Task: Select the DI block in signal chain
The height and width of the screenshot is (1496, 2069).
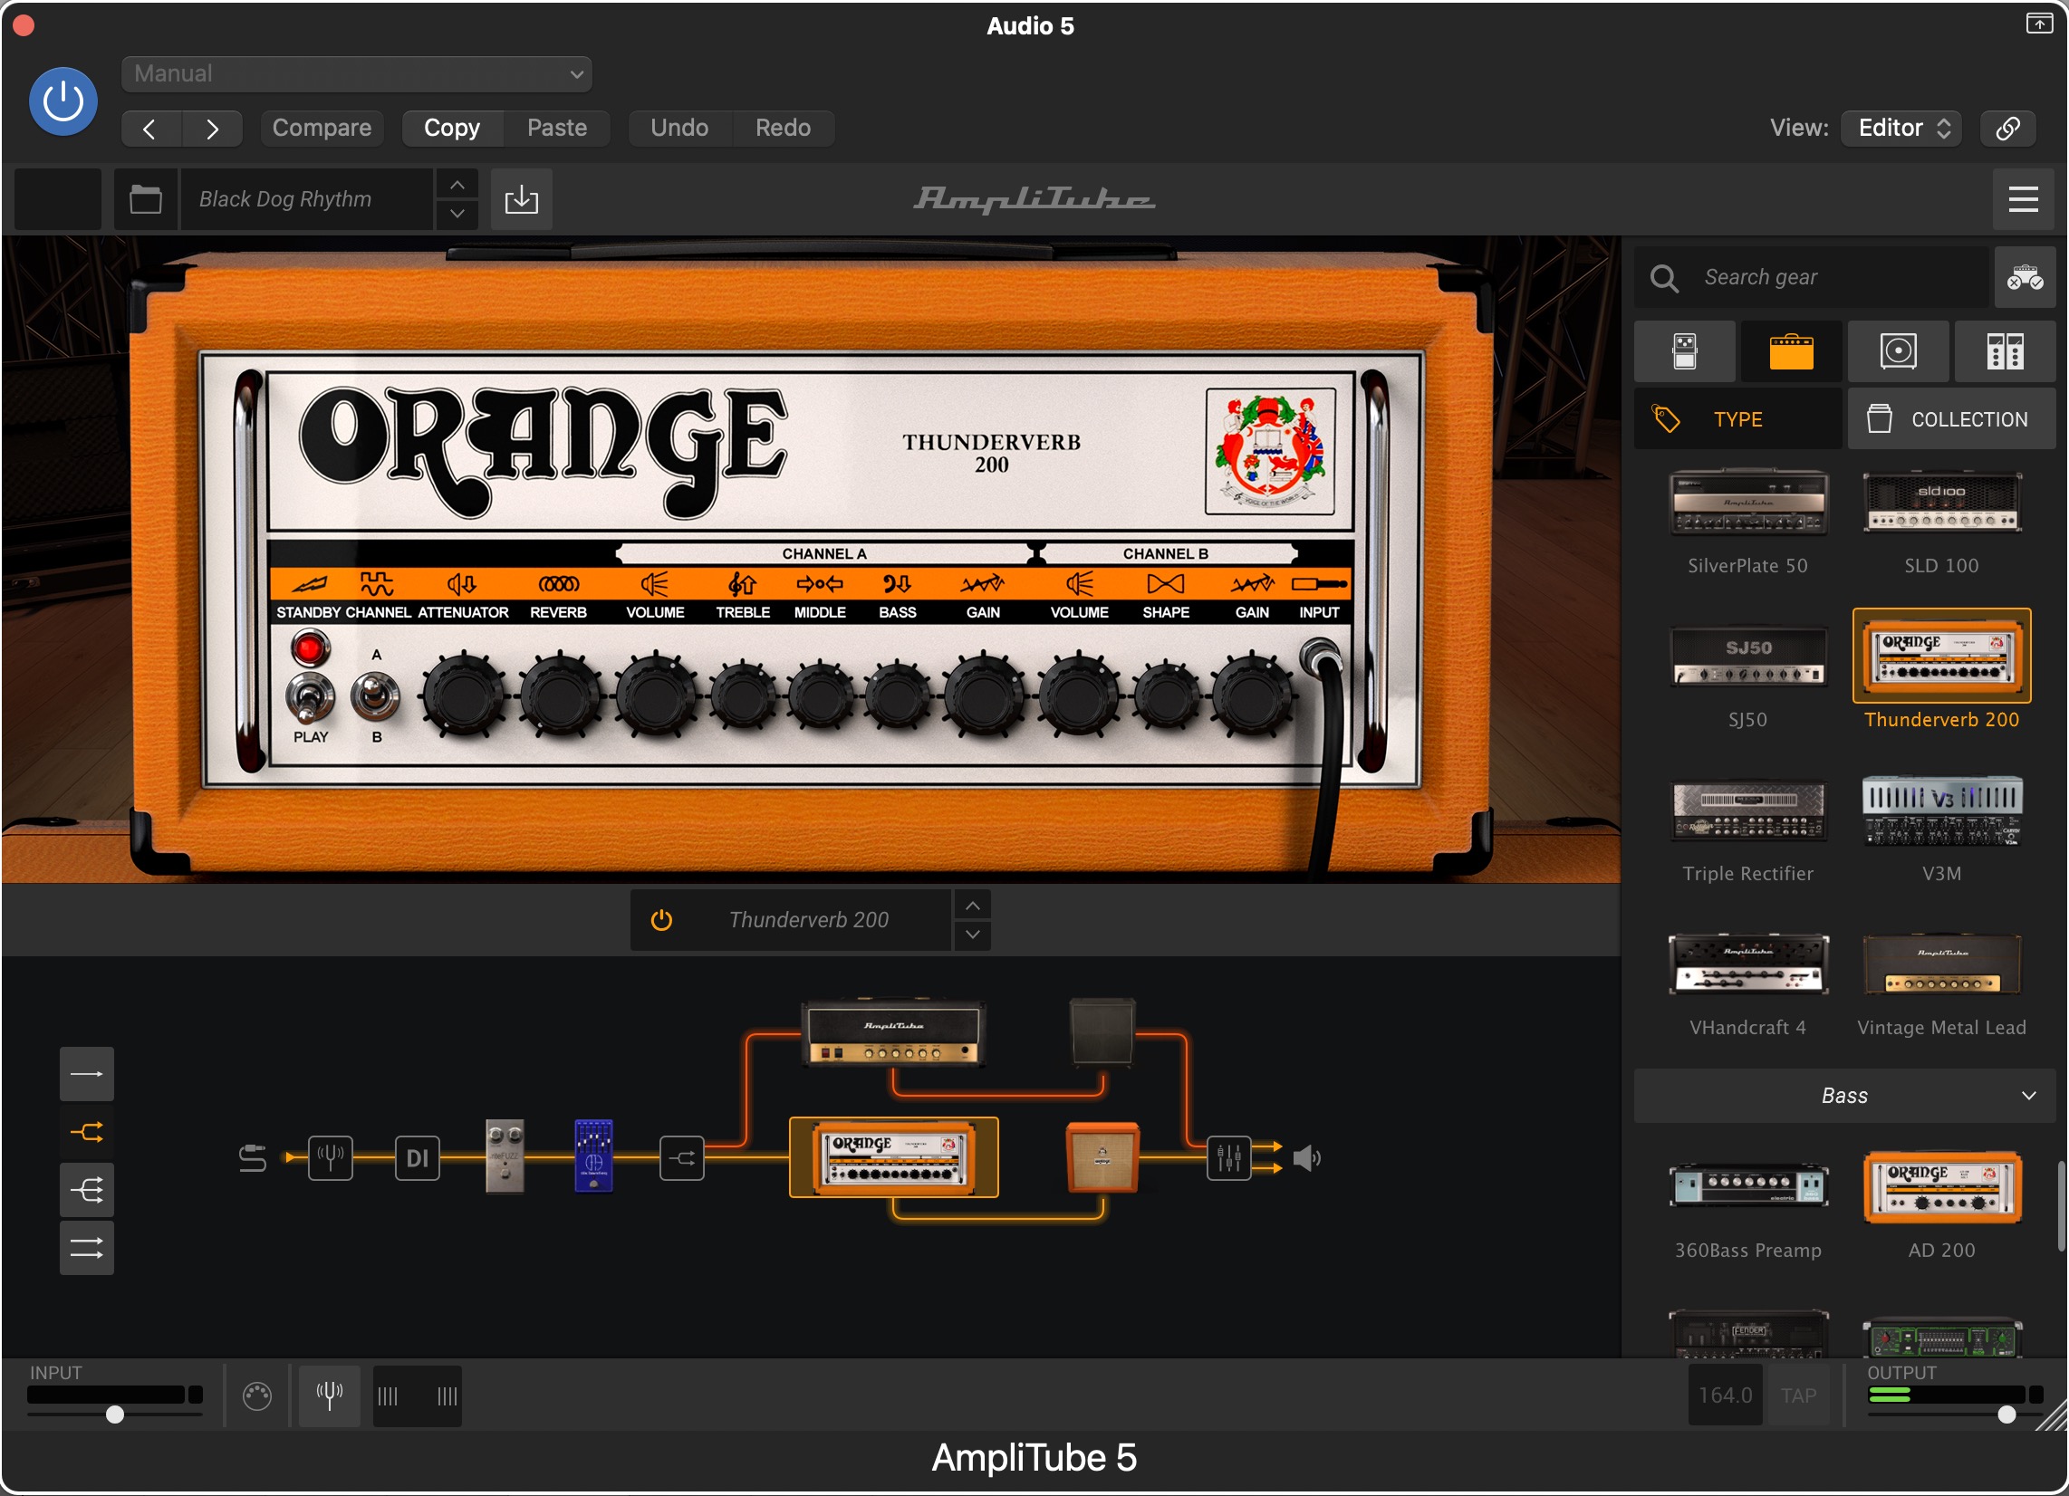Action: pyautogui.click(x=417, y=1158)
